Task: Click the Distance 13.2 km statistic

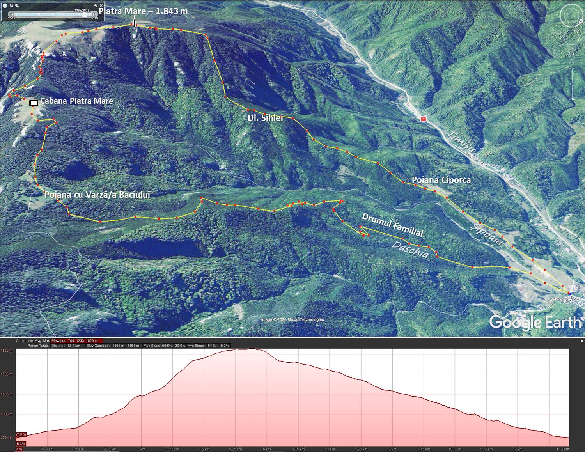Action: coord(66,346)
